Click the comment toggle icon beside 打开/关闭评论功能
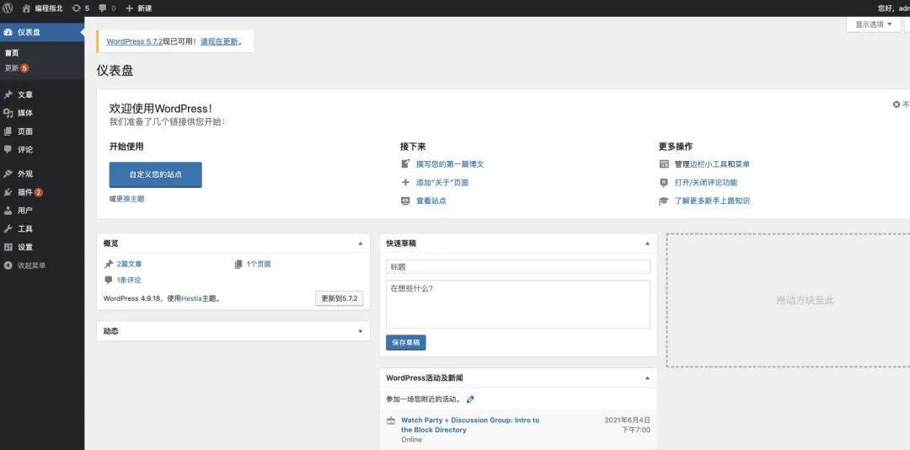 (664, 182)
